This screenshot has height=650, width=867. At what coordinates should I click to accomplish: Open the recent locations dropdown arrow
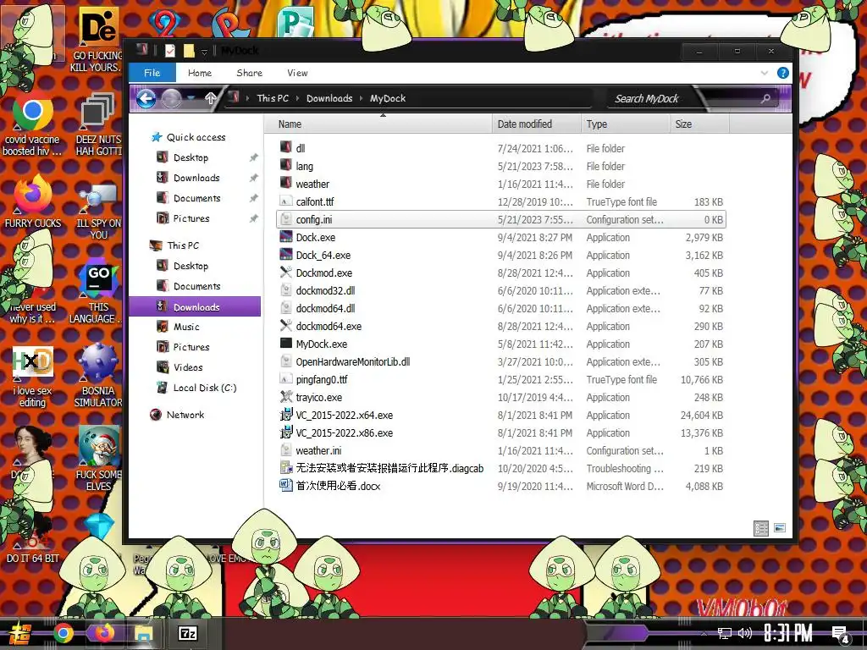[191, 98]
